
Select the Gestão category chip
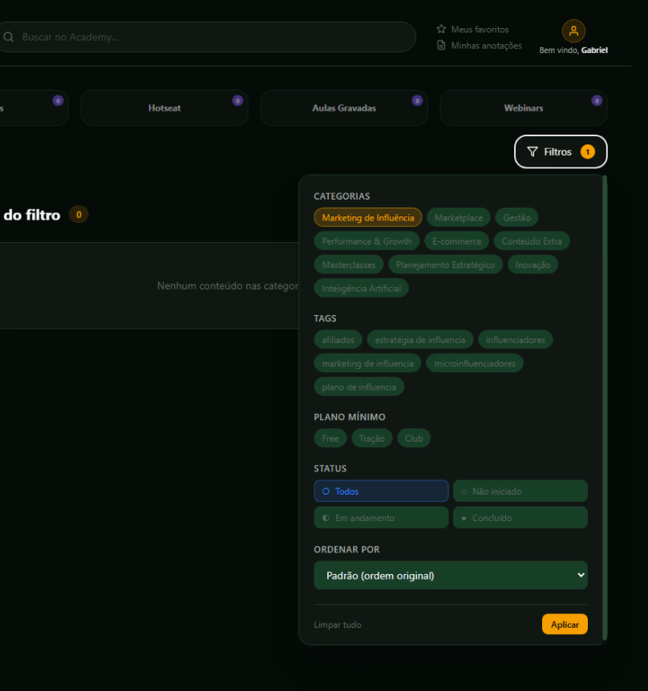516,218
